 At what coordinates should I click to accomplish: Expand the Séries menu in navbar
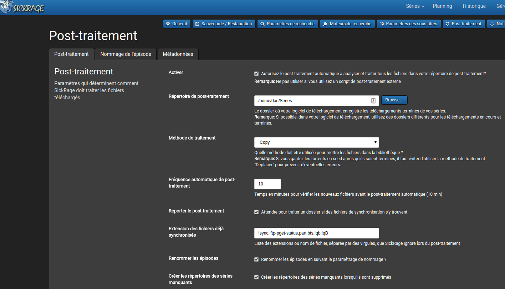click(x=415, y=6)
